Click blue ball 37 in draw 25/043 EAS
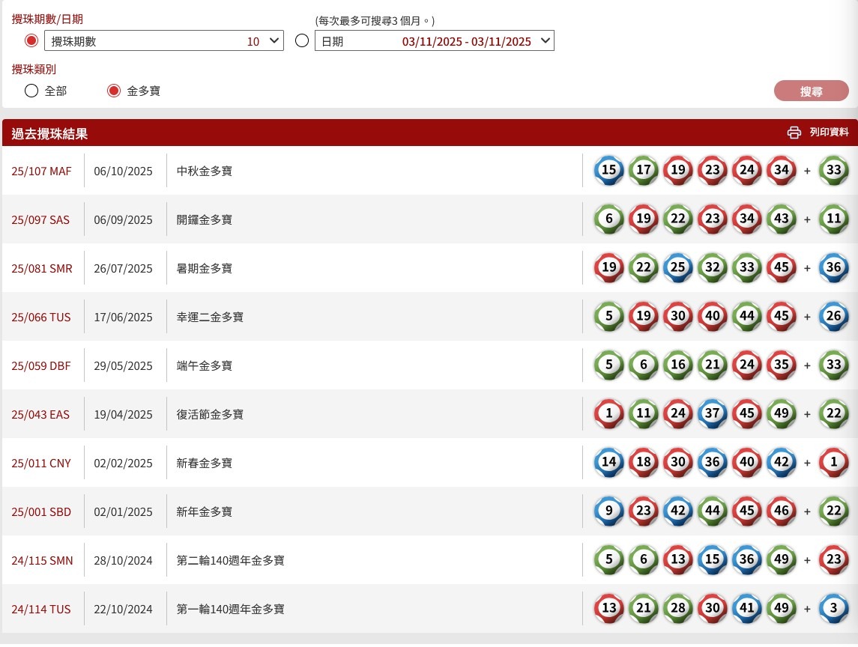This screenshot has width=858, height=647. [712, 414]
